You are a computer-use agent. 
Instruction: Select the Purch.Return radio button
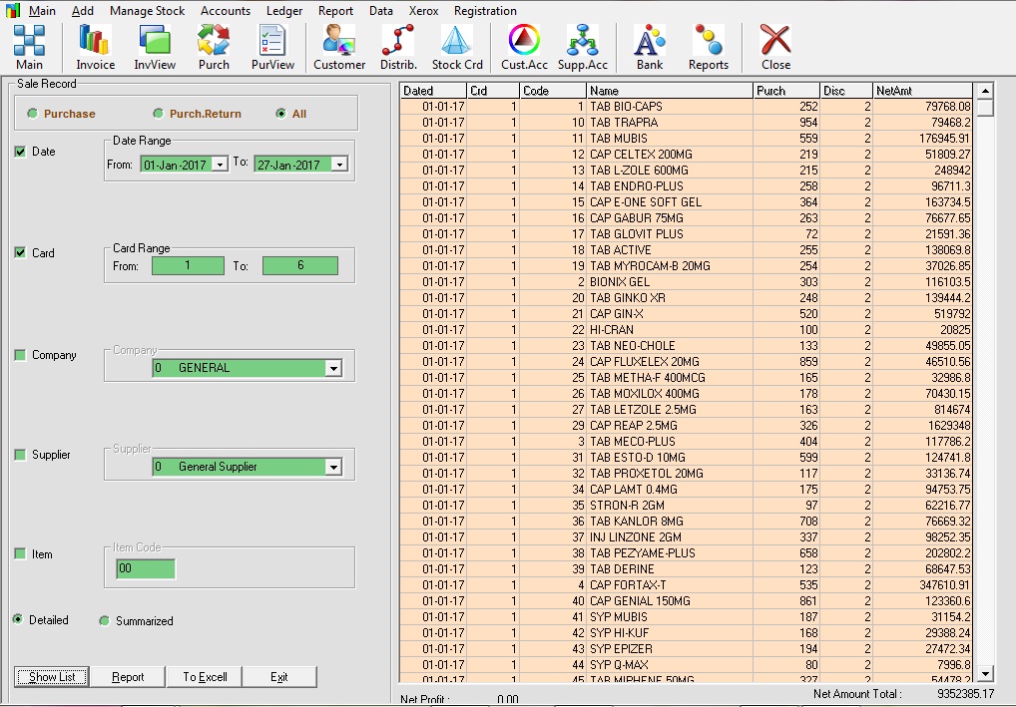[158, 114]
